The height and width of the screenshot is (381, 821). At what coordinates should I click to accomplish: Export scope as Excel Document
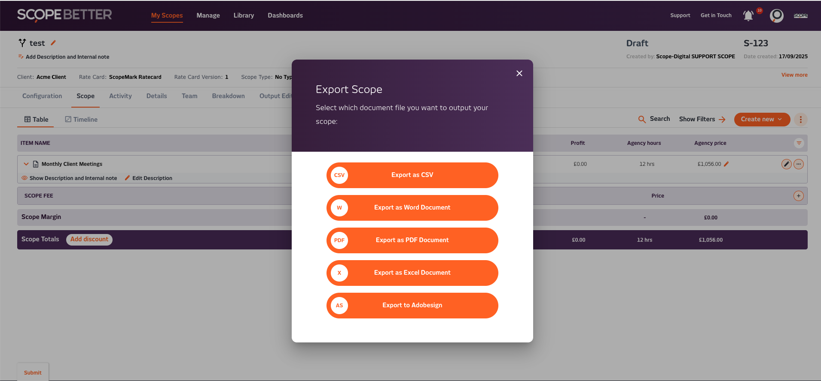[412, 273]
